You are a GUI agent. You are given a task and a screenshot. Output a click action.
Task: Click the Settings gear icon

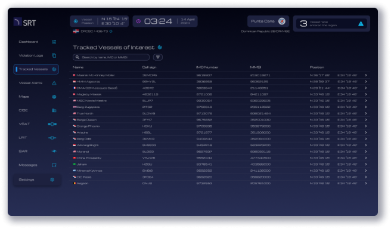52,180
